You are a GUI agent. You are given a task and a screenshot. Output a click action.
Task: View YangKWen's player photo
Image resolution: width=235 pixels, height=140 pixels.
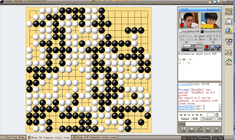(x=189, y=21)
